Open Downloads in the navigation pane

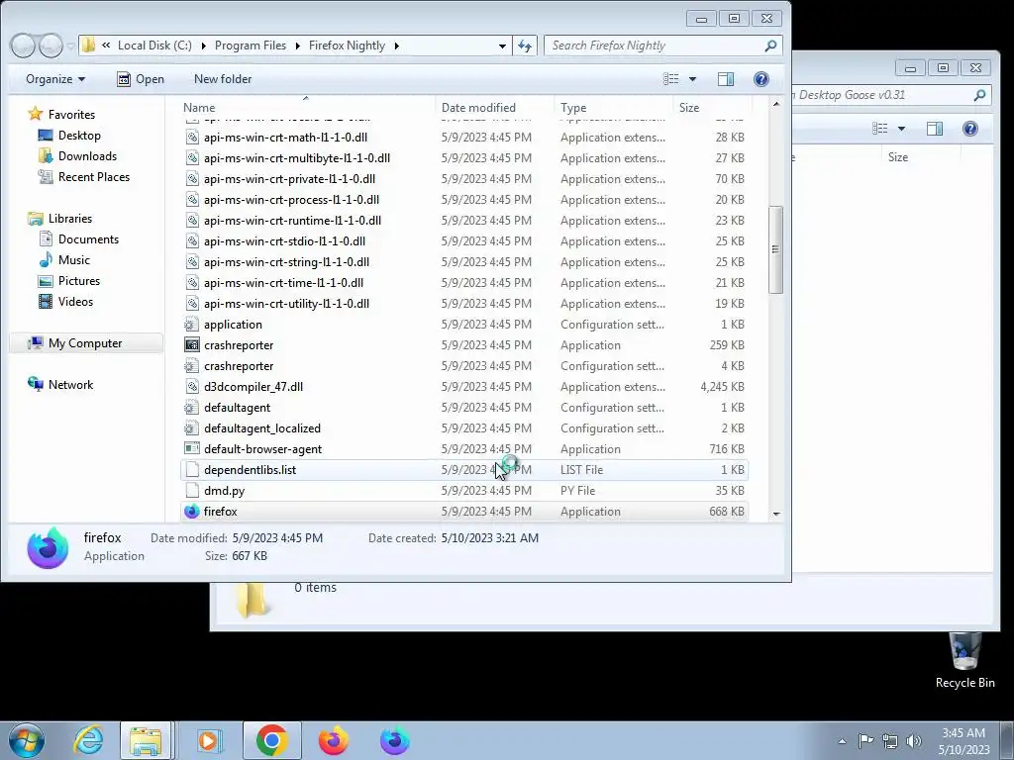[87, 155]
